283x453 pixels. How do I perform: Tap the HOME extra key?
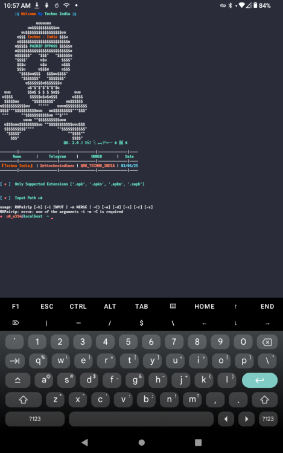coord(205,306)
